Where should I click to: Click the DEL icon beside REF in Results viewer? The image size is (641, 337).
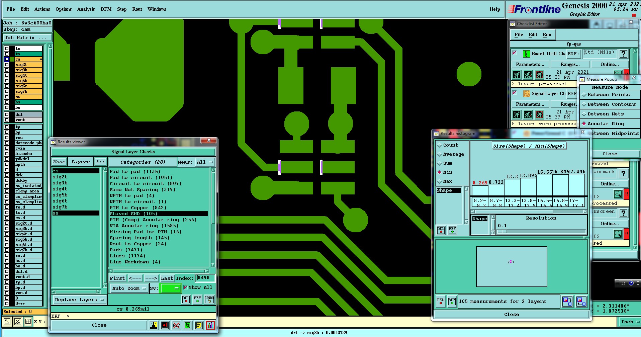tap(186, 300)
